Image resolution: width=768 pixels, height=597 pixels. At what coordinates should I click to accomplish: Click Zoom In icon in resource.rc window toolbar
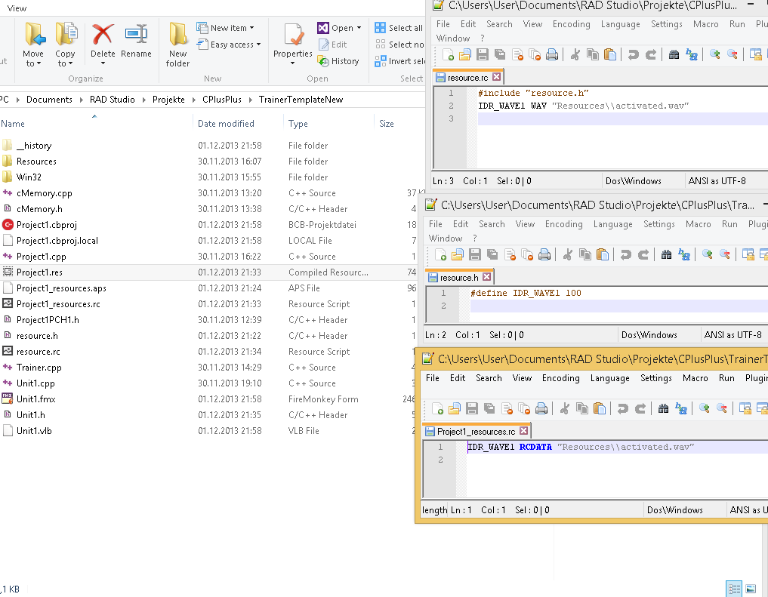[x=714, y=54]
